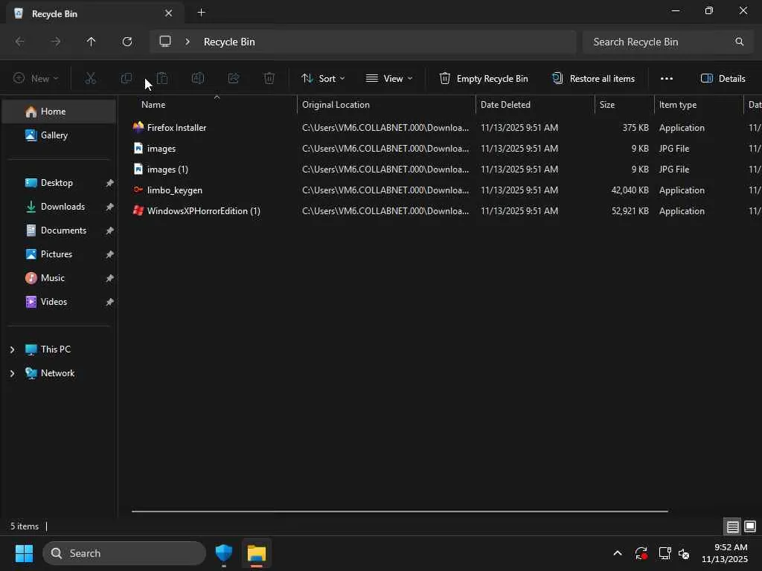Select the images (1) file row
The width and height of the screenshot is (762, 571).
pos(445,169)
